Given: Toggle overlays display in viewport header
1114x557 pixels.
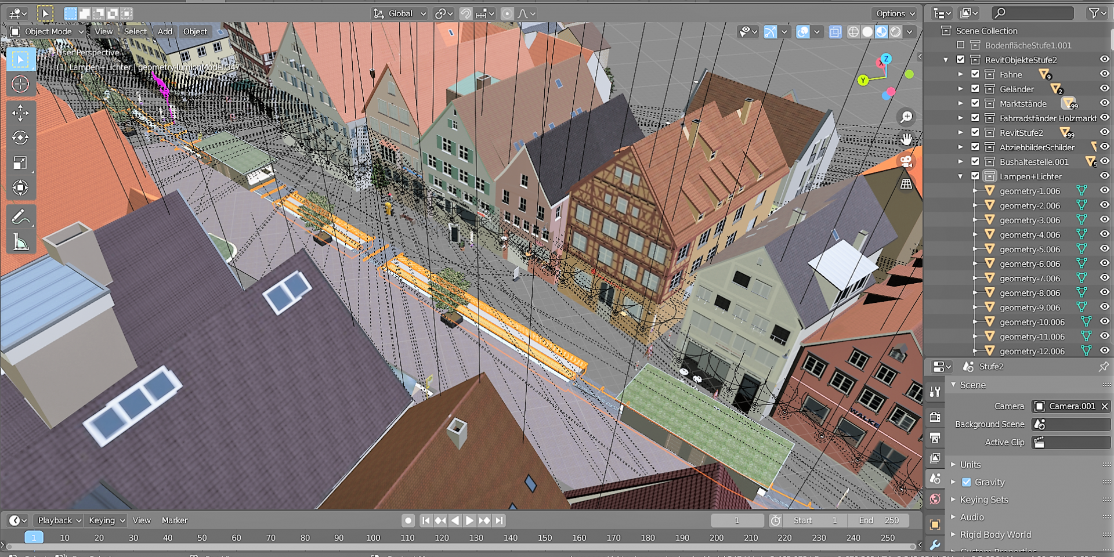Looking at the screenshot, I should point(802,32).
